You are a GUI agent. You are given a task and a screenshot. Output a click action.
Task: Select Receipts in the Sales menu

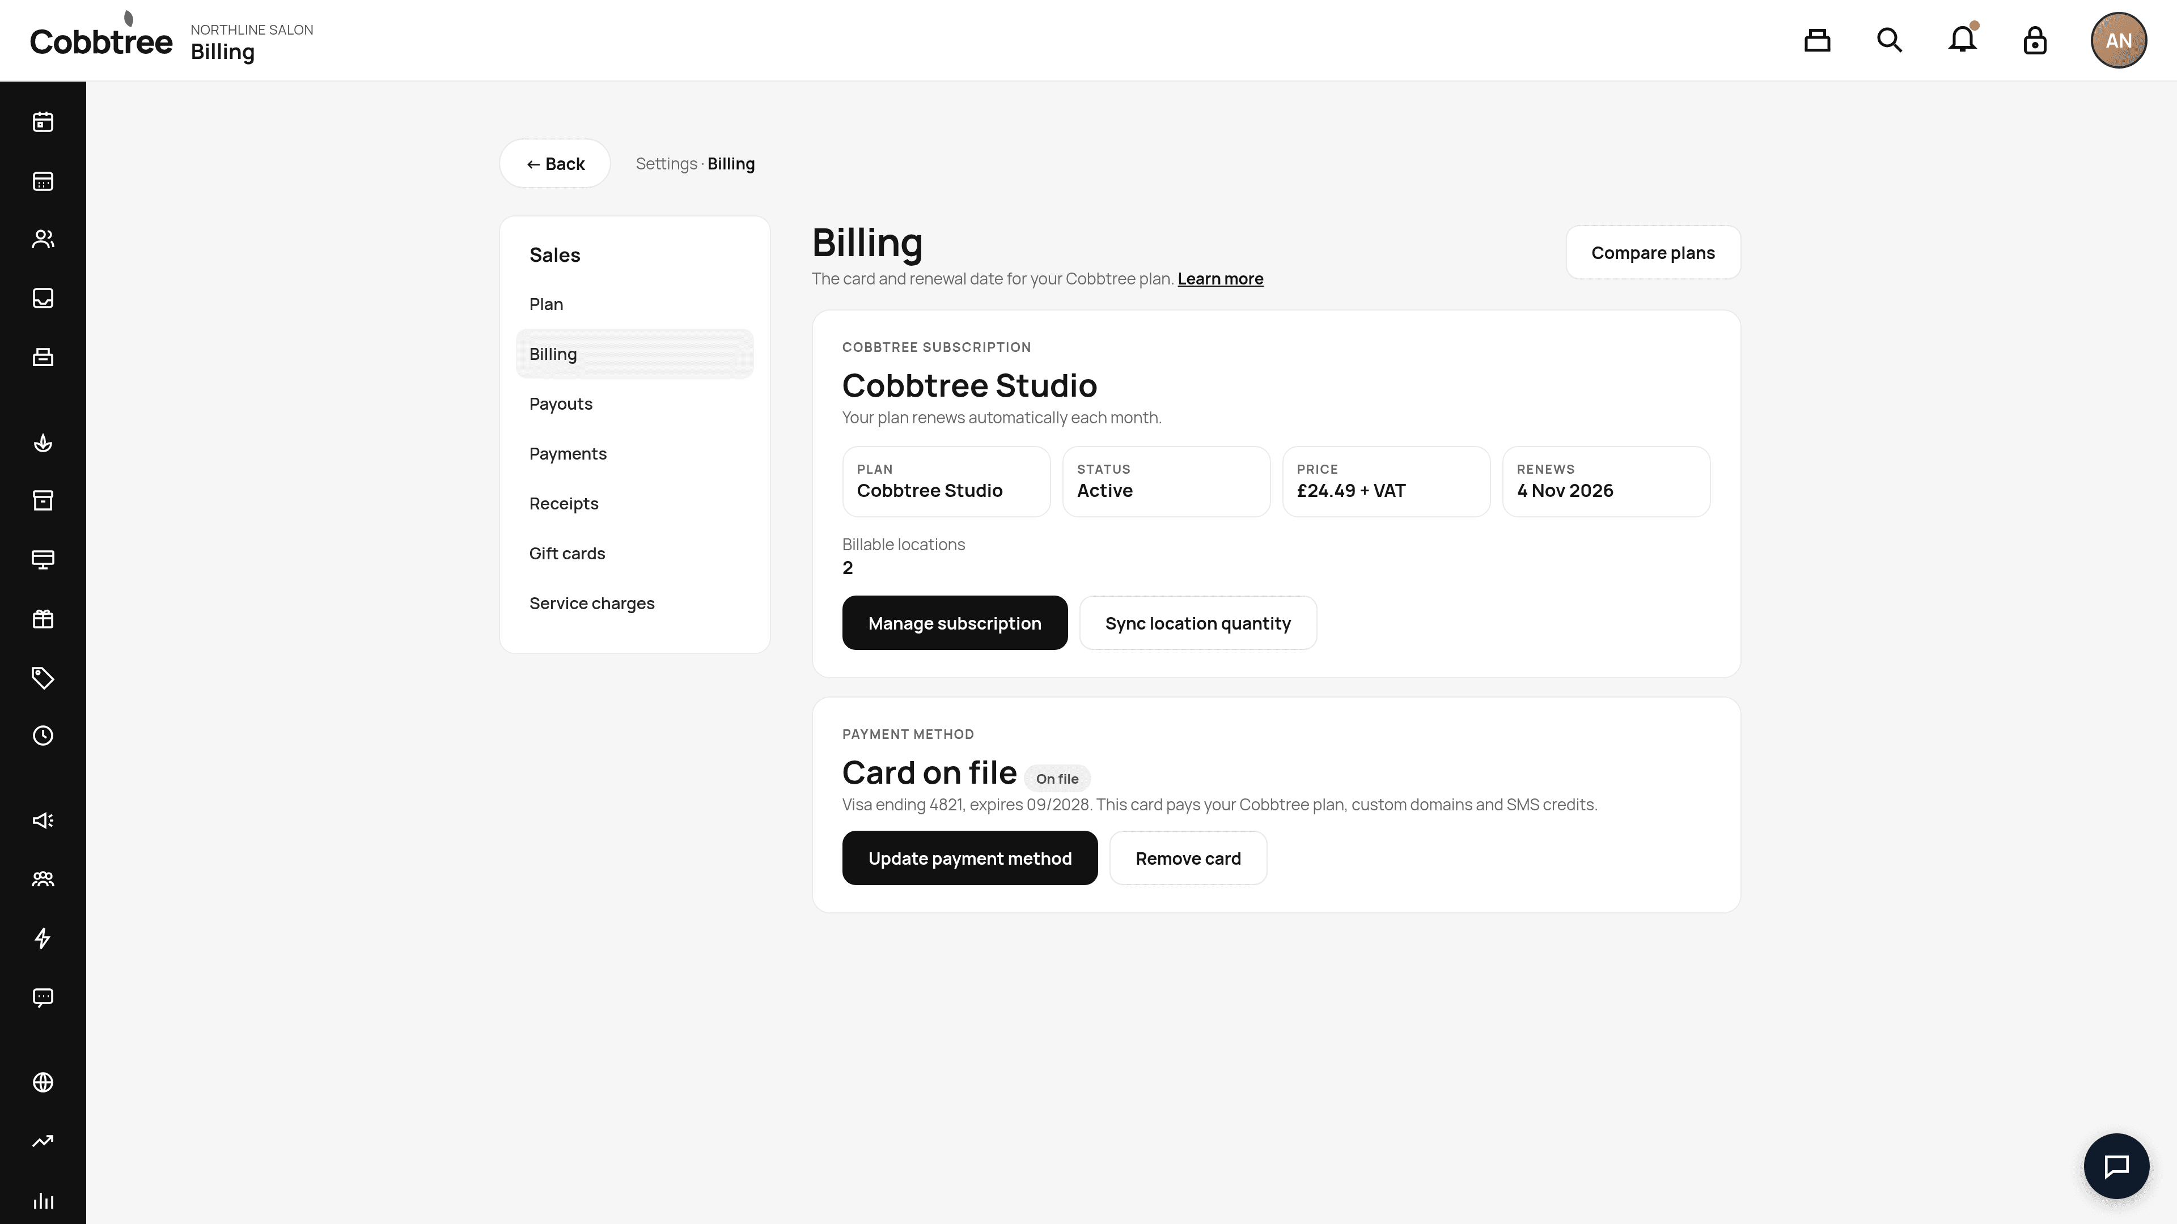[635, 503]
